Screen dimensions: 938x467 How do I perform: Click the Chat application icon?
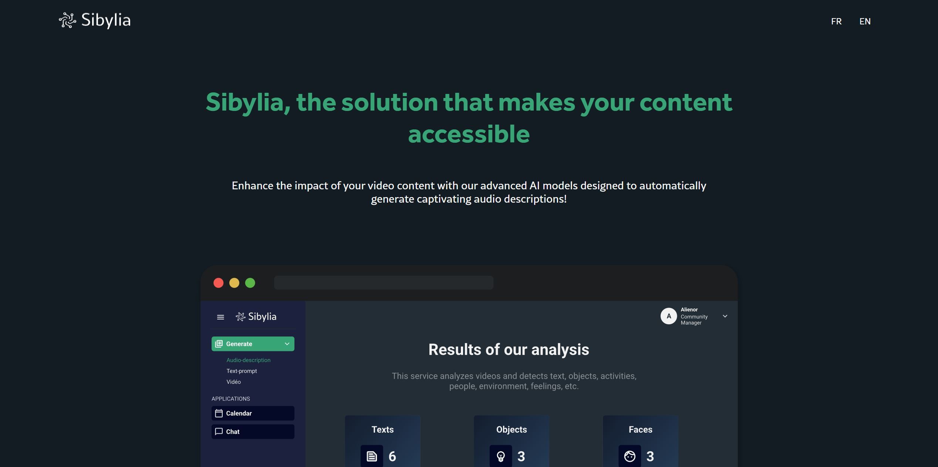click(x=219, y=431)
